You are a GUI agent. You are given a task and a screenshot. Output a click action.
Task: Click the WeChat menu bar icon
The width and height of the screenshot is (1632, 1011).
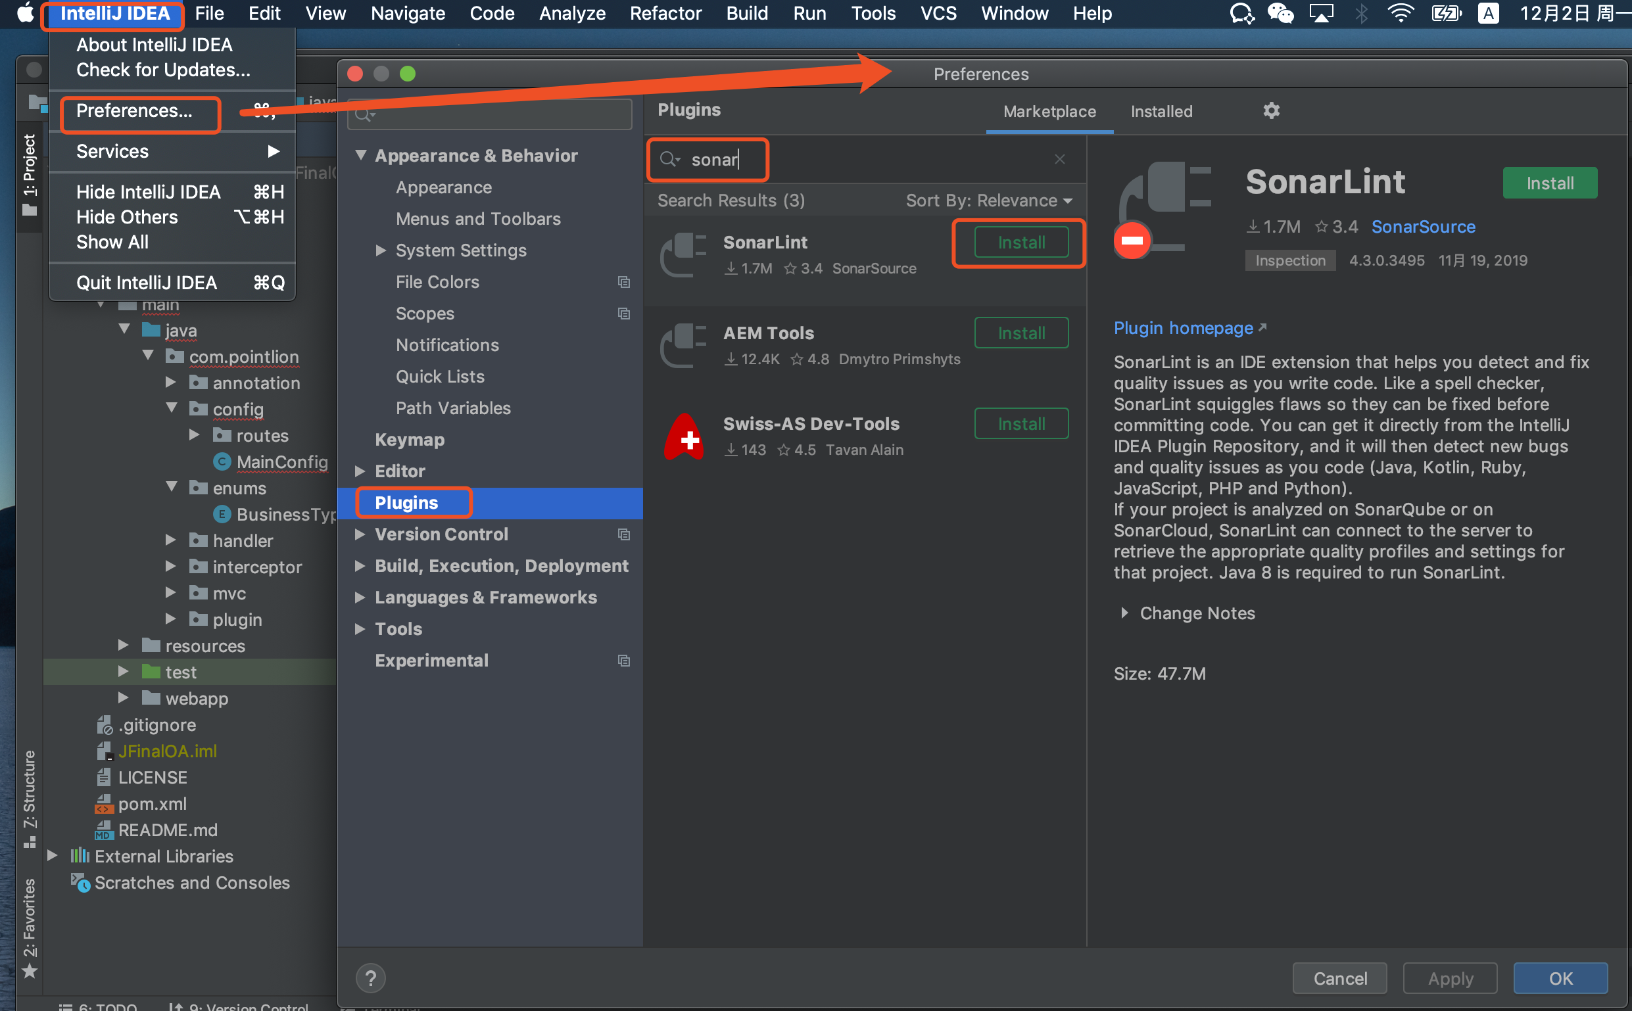click(1280, 13)
